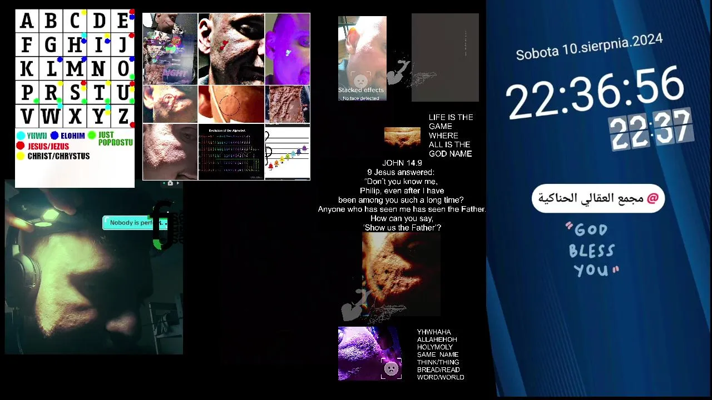This screenshot has height=400, width=712.
Task: Select the letter K tile in alphabet grid
Action: (x=26, y=69)
